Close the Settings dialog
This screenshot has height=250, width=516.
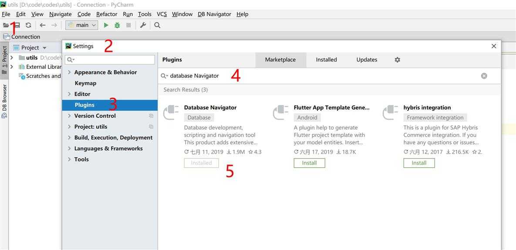coord(494,46)
